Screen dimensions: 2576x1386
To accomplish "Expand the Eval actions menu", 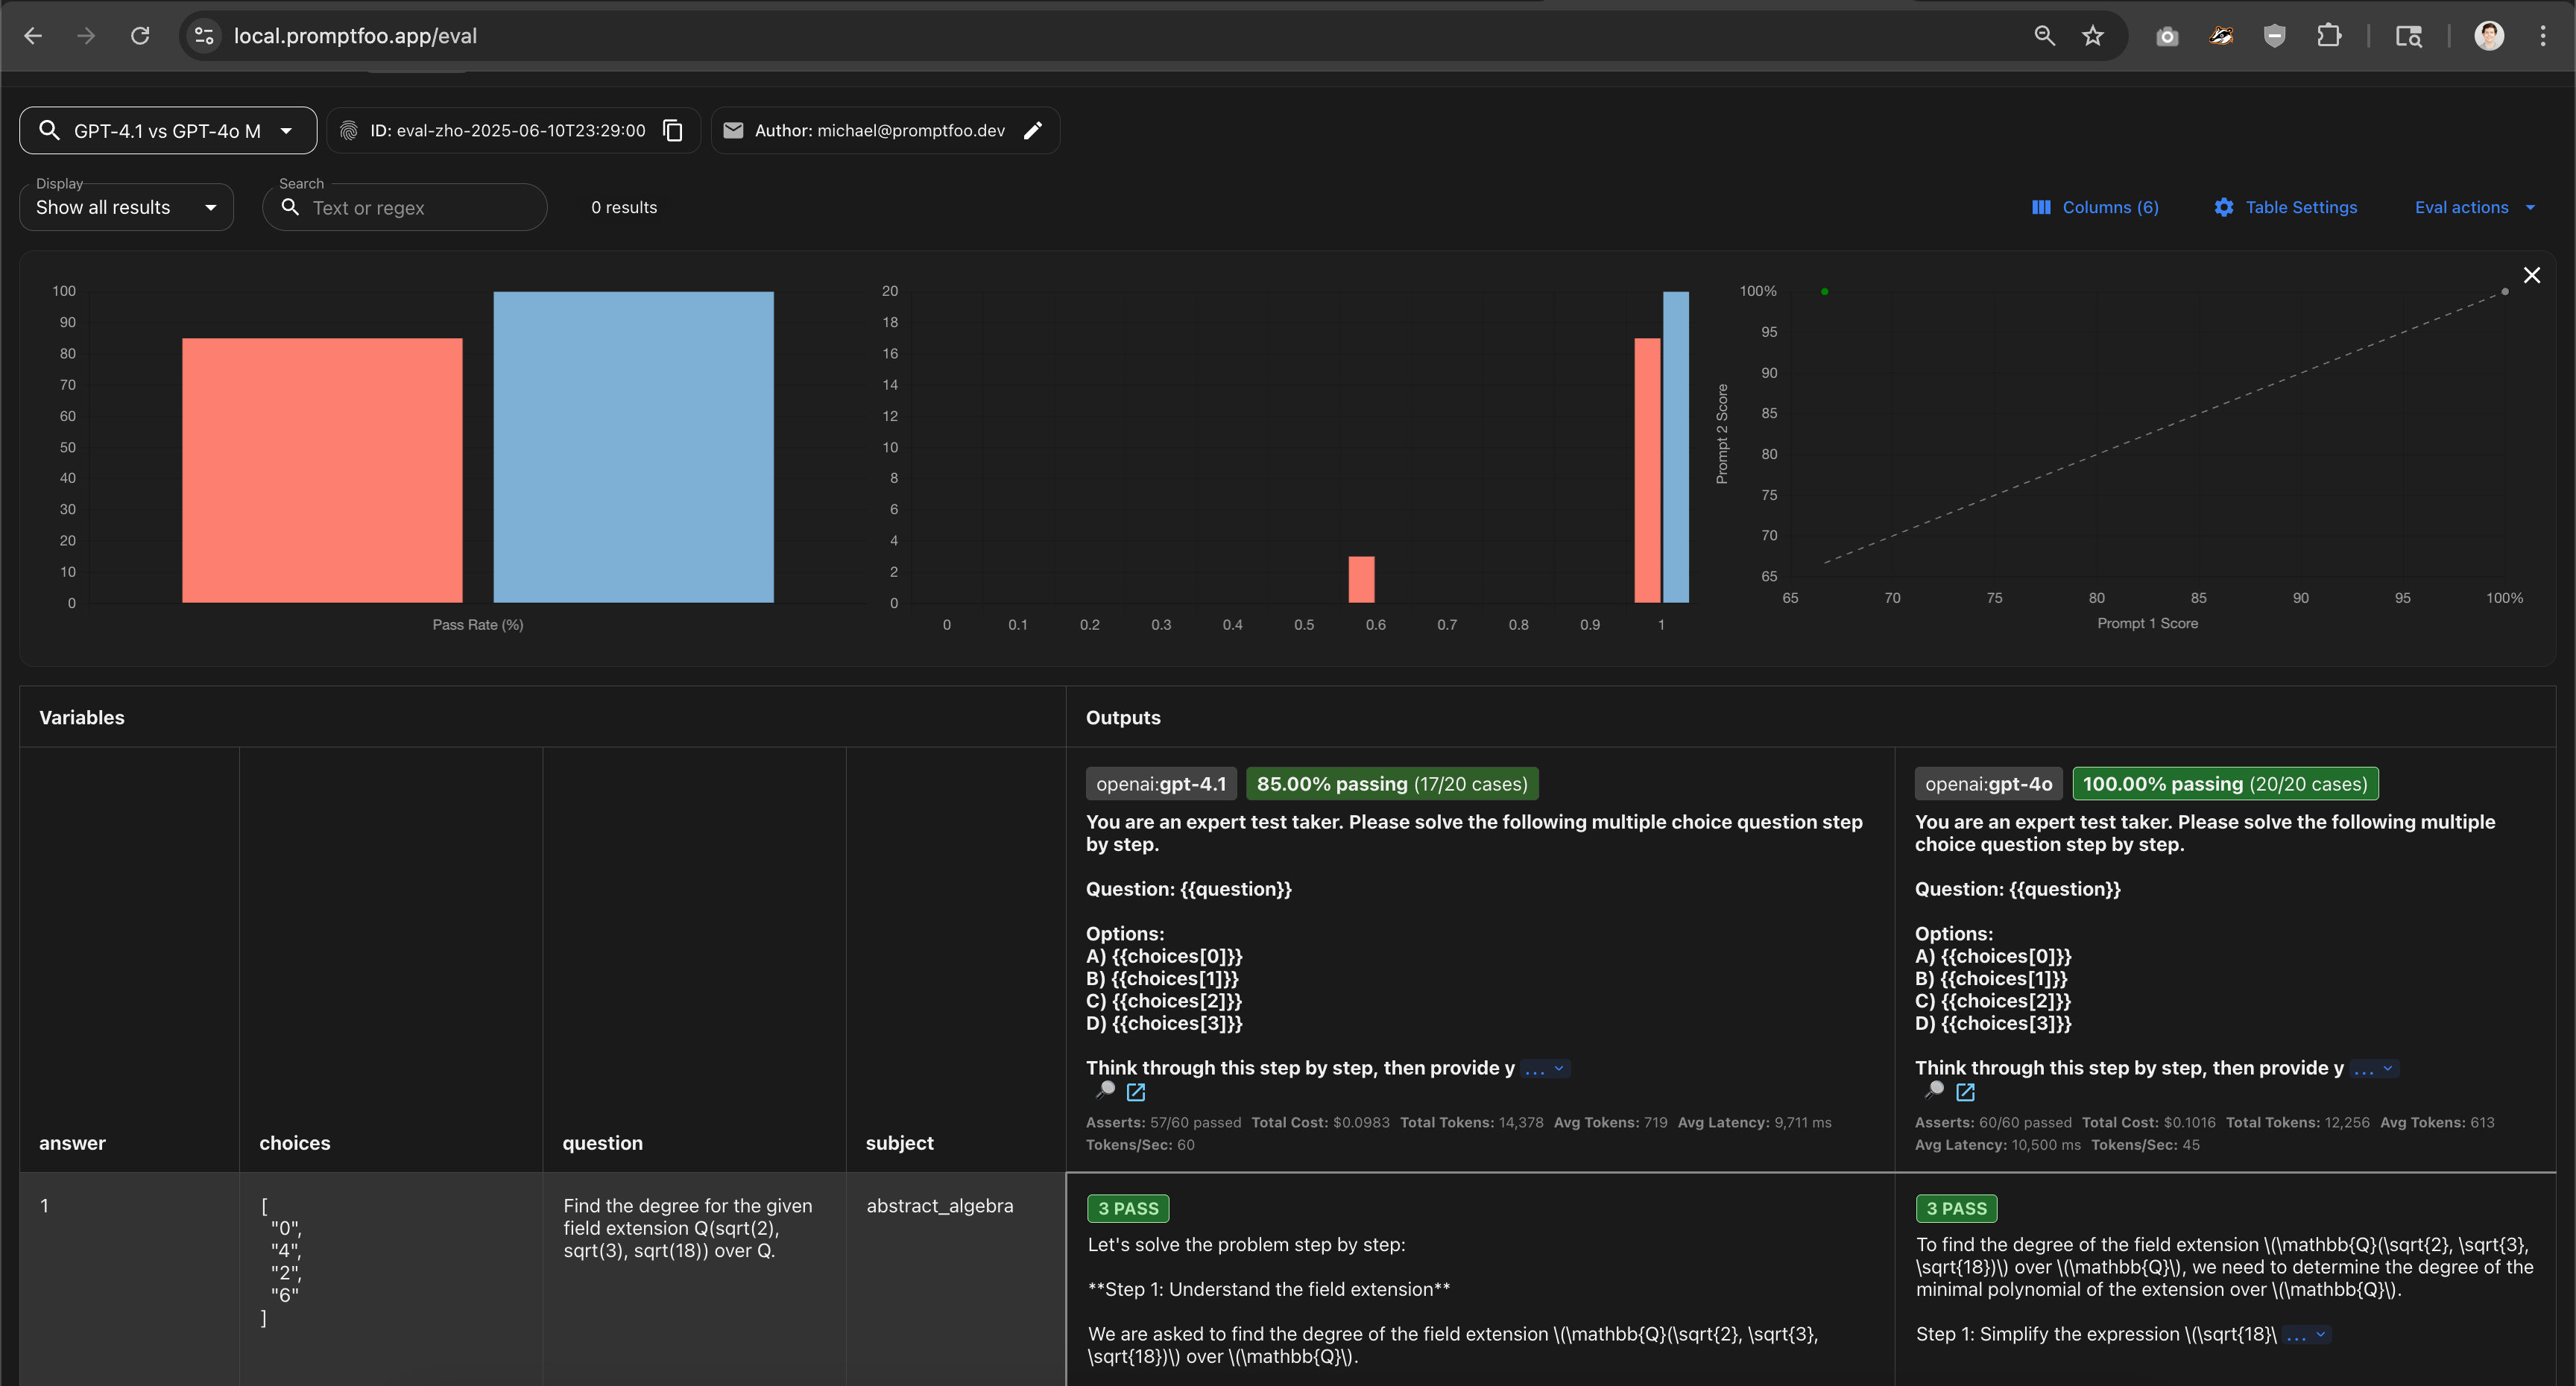I will (x=2474, y=207).
